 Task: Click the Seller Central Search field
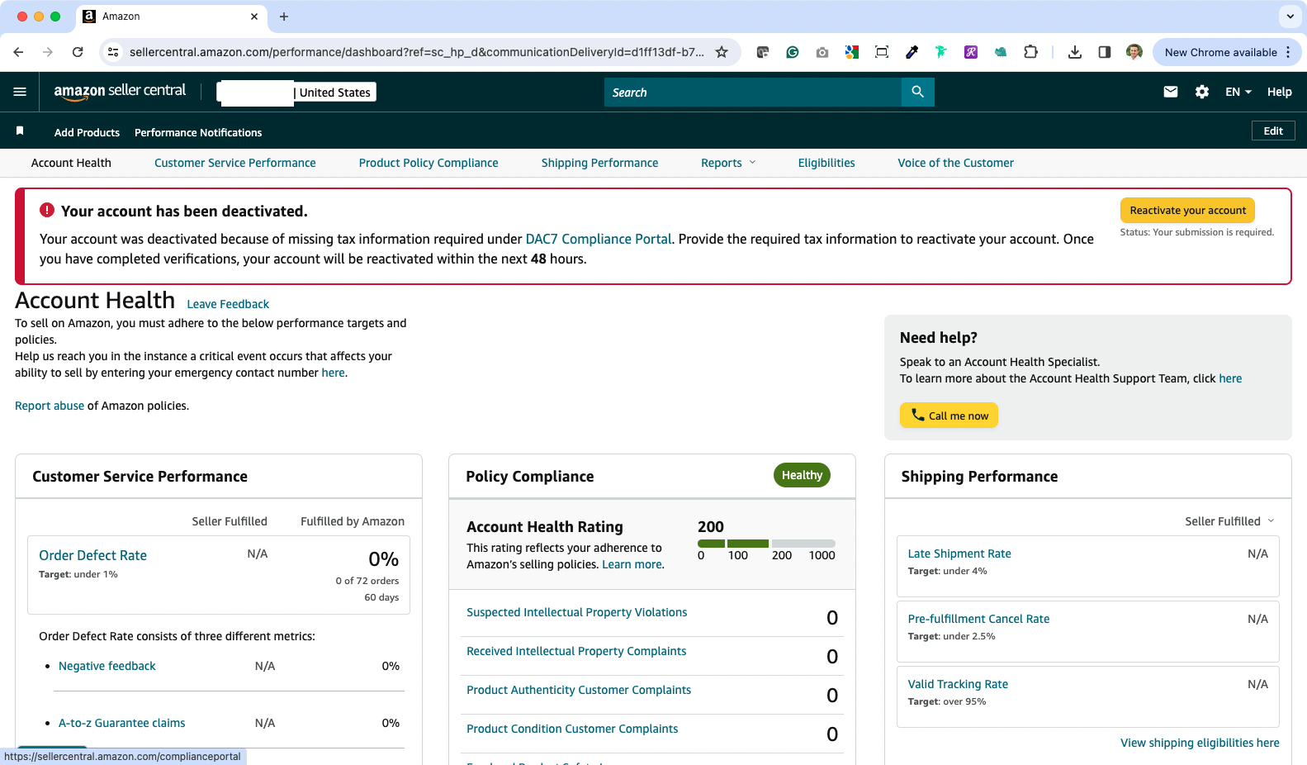tap(753, 92)
